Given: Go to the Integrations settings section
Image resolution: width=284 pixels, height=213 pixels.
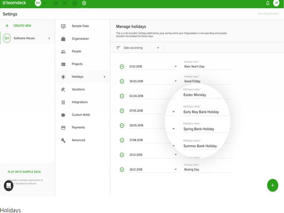Looking at the screenshot, I should (79, 102).
